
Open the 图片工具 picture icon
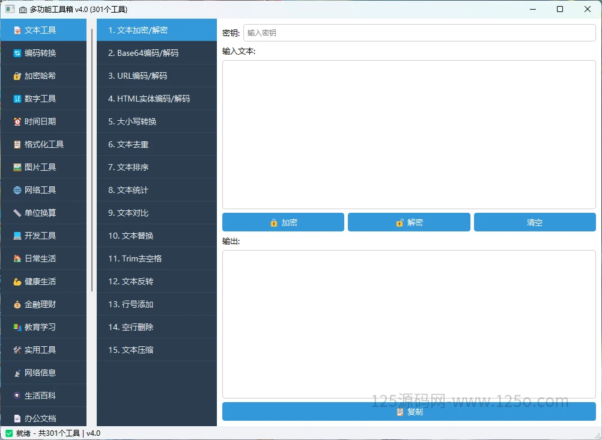(x=17, y=167)
